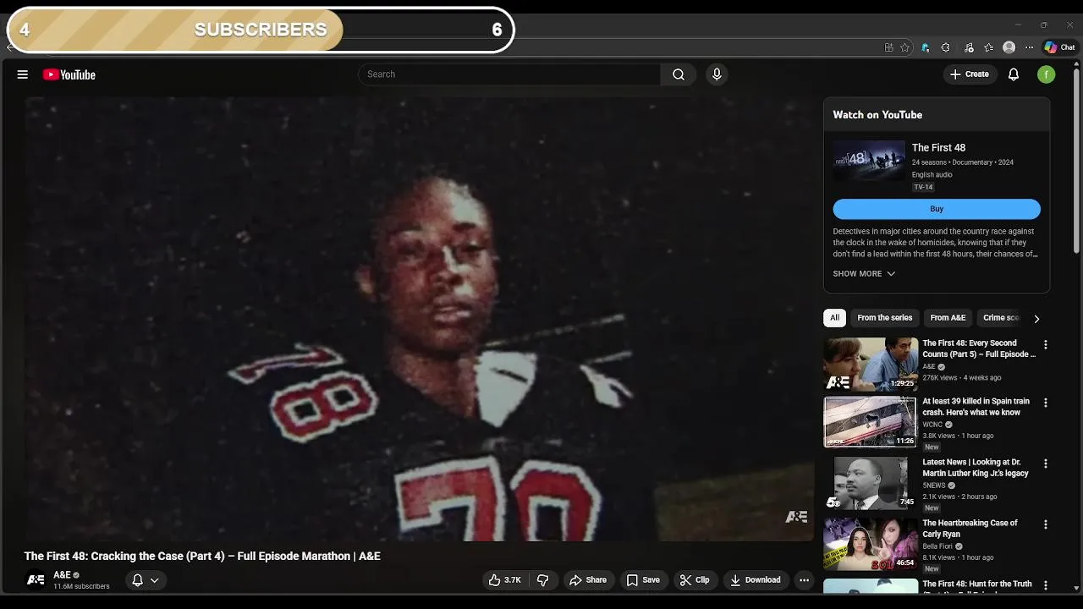Open options for Carly Ryan video
Viewport: 1083px width, 609px height.
tap(1046, 524)
